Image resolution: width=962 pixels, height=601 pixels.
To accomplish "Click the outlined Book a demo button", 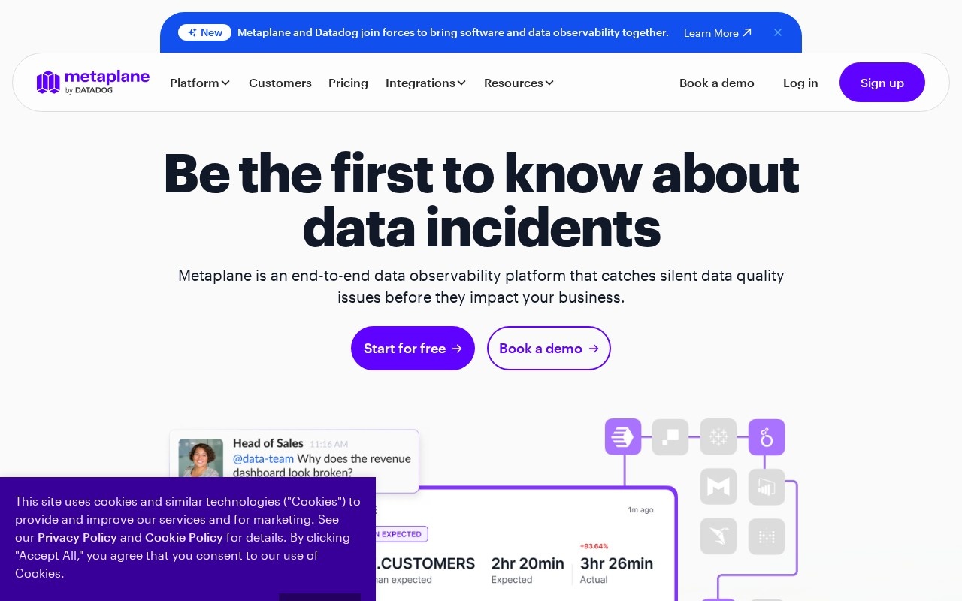I will [x=549, y=348].
